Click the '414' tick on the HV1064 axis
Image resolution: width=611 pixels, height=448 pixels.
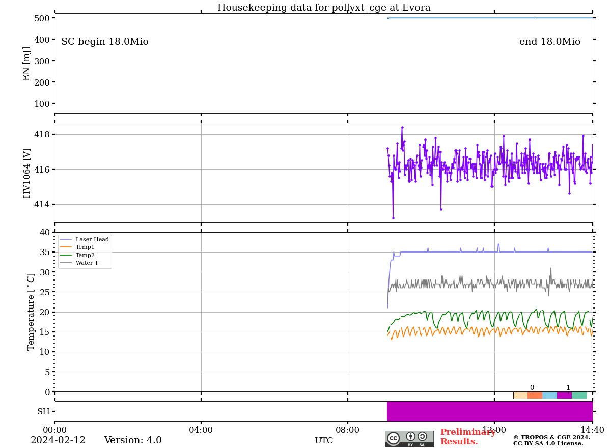coord(42,204)
